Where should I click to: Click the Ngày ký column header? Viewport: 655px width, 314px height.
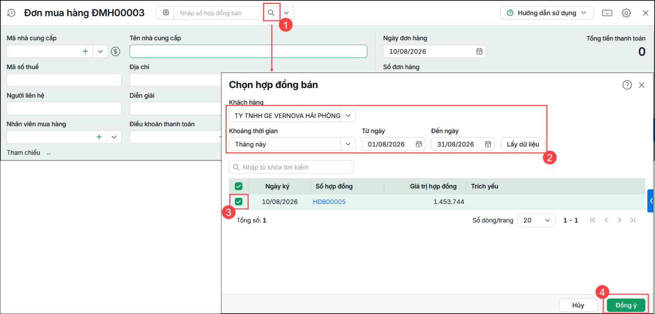(277, 186)
